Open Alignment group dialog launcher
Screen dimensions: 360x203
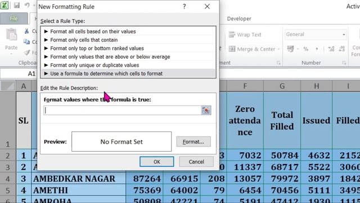pyautogui.click(x=278, y=63)
